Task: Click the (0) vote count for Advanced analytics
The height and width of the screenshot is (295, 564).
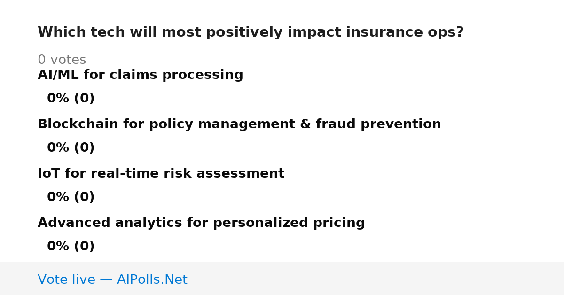Action: [84, 247]
